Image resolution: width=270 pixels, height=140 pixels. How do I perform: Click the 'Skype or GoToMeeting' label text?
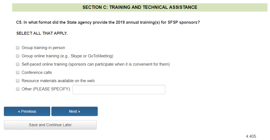pos(92,56)
